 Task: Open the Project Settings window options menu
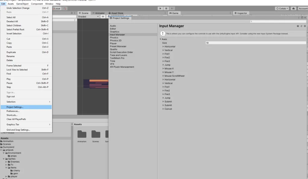pos(299,18)
